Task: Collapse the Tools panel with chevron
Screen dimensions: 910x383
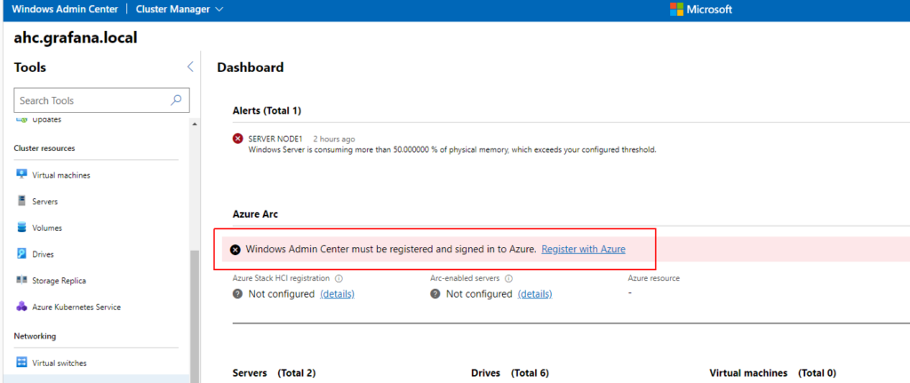Action: click(190, 67)
